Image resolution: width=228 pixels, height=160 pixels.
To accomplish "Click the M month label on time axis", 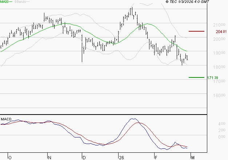I will point(193,158).
